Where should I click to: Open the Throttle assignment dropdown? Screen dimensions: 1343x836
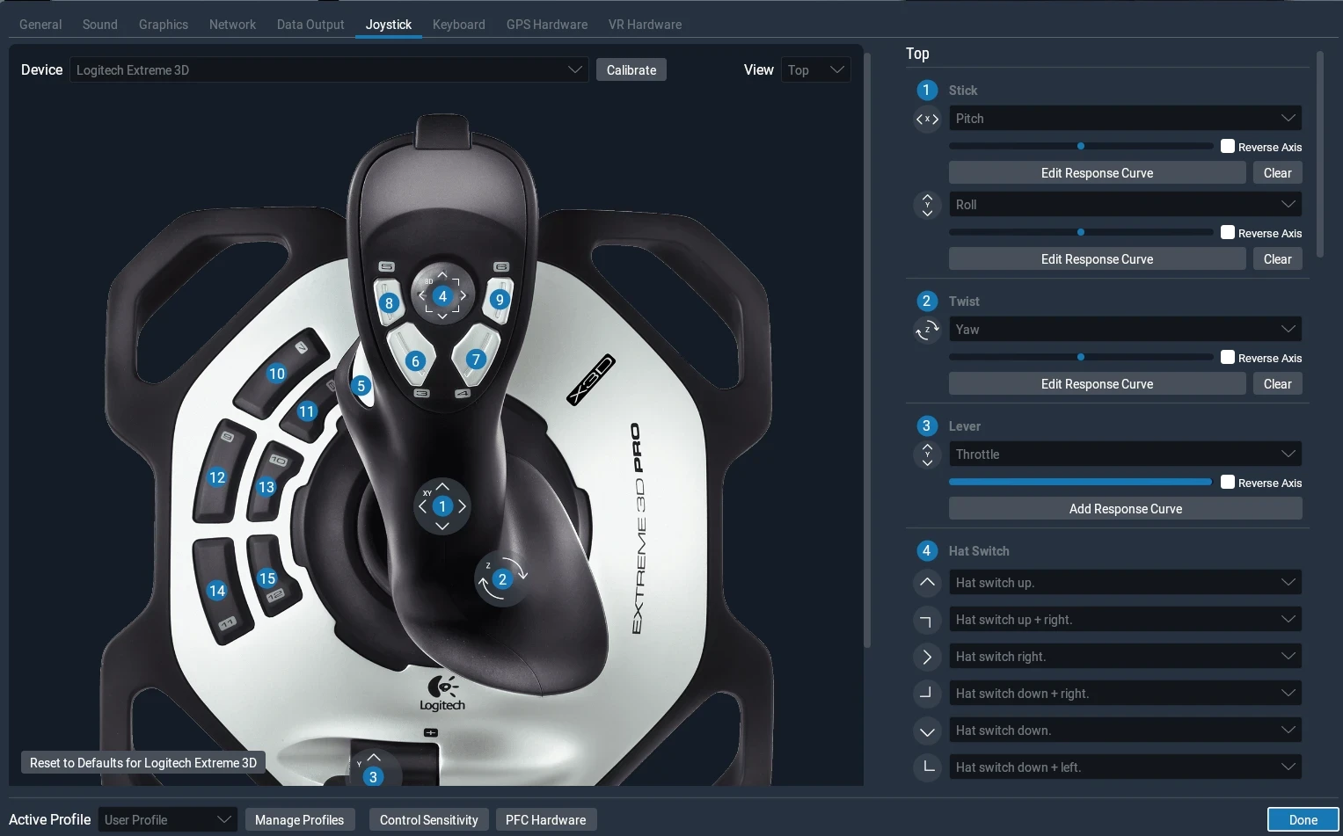1126,454
